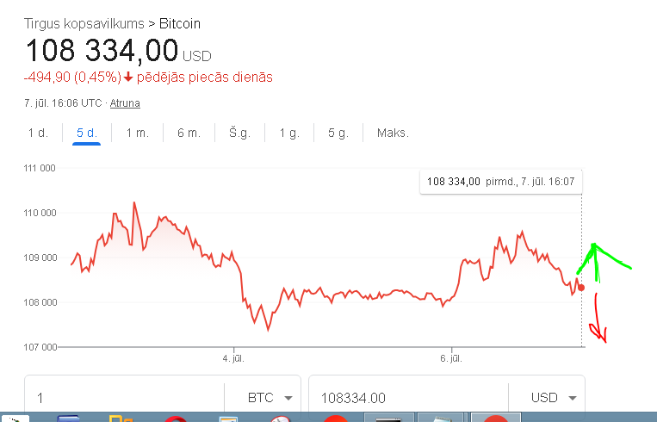
Task: Click the red down arrow beside price change
Action: click(128, 78)
